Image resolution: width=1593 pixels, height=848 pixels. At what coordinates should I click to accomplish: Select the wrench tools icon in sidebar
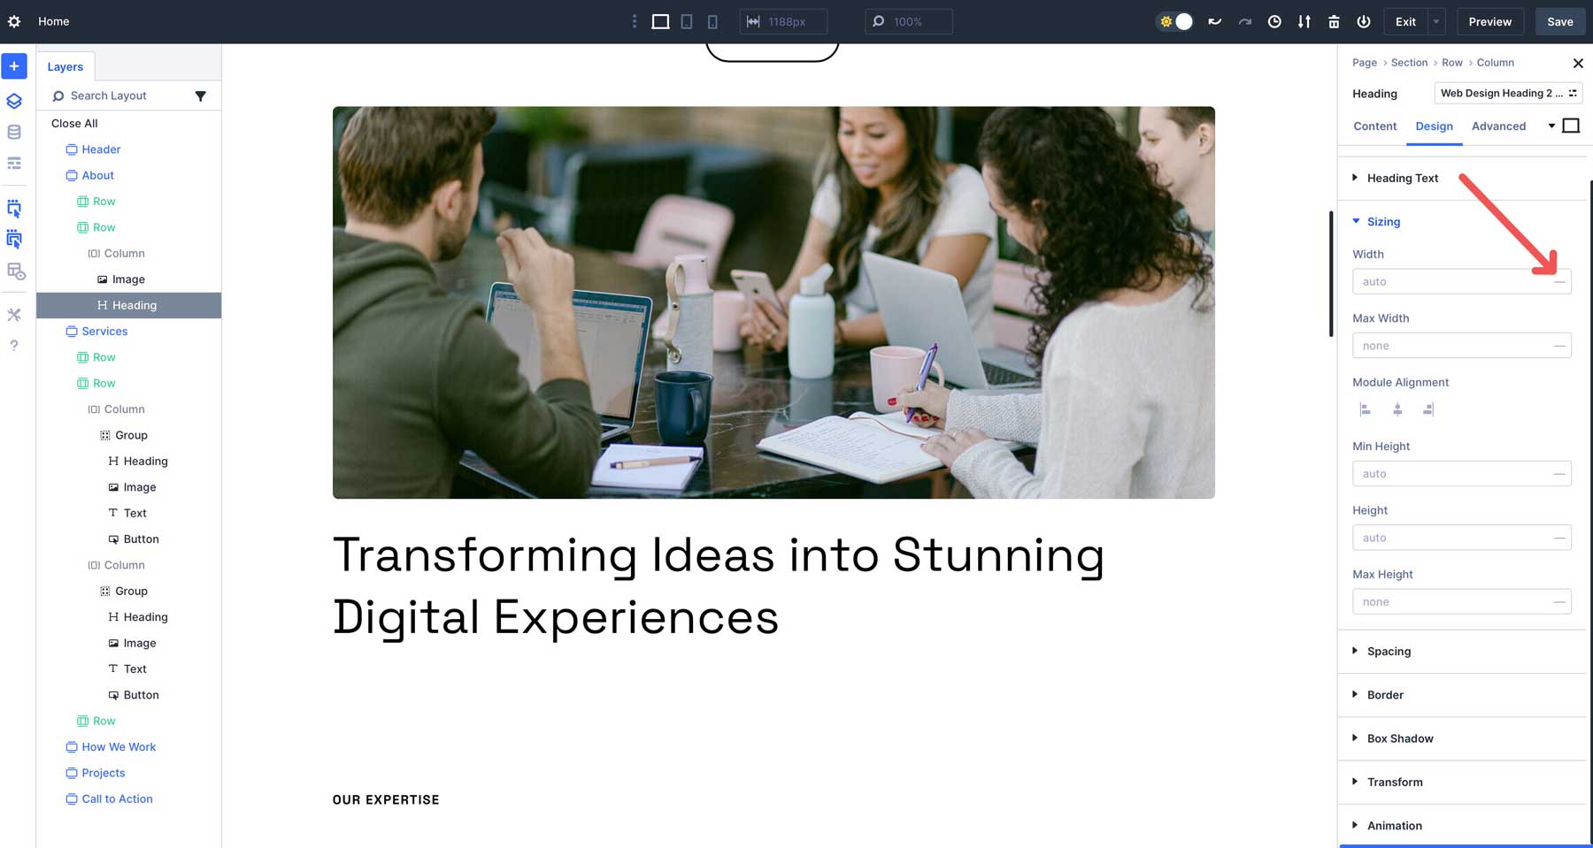(14, 314)
